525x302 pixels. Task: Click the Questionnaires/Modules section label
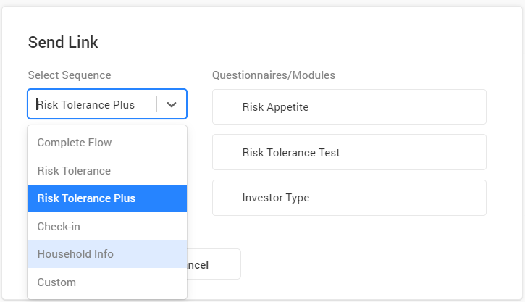click(273, 75)
